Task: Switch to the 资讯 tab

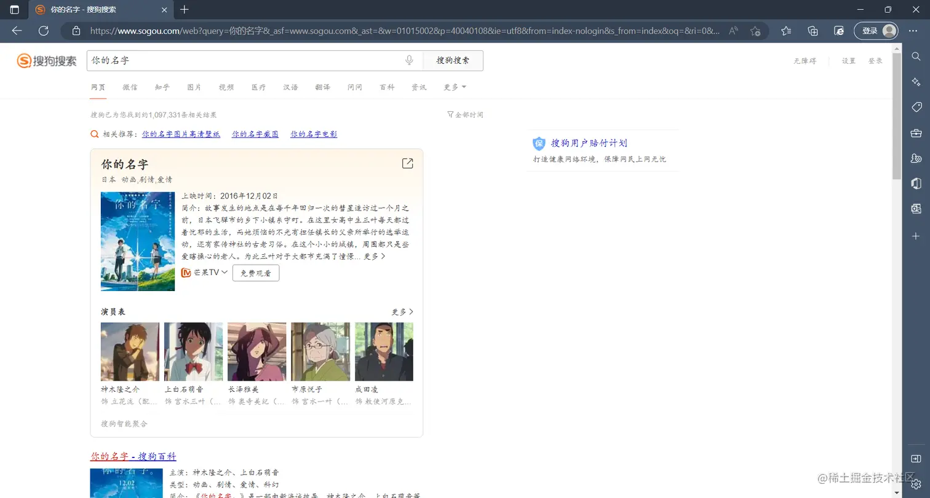Action: (x=419, y=87)
